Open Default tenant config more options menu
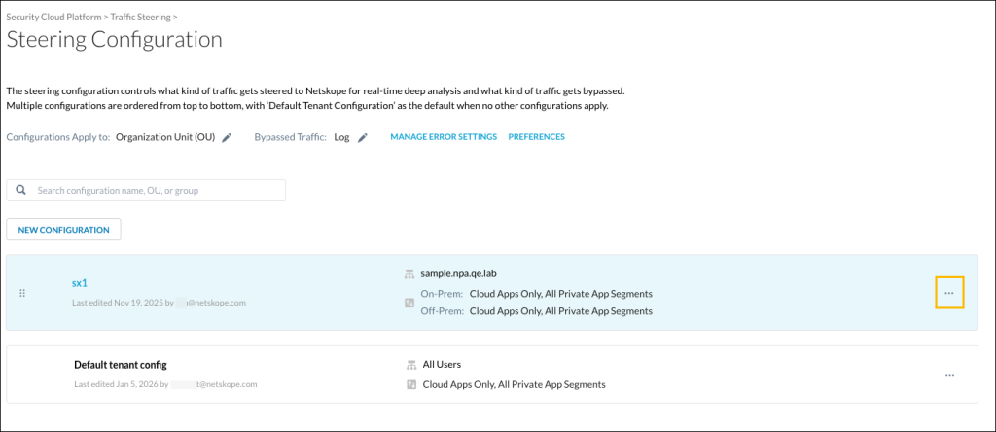996x432 pixels. (949, 375)
